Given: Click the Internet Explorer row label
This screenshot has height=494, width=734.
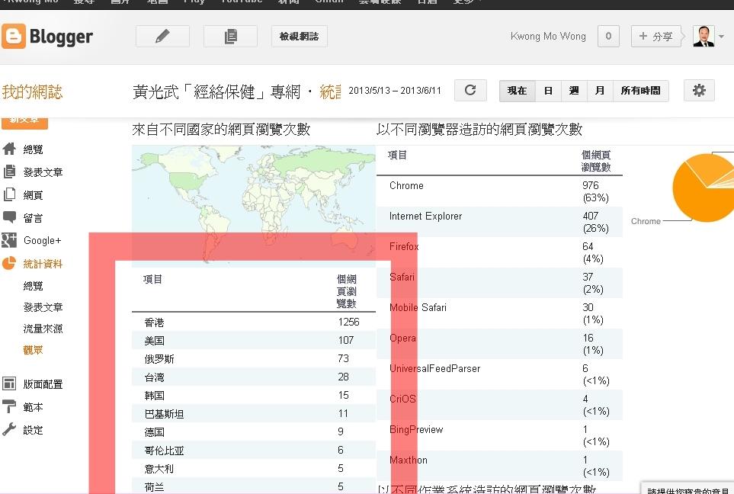Looking at the screenshot, I should tap(425, 216).
